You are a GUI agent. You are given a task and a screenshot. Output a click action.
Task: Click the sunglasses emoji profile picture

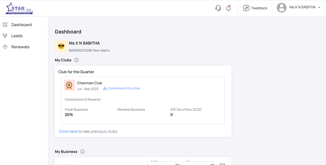(x=61, y=46)
